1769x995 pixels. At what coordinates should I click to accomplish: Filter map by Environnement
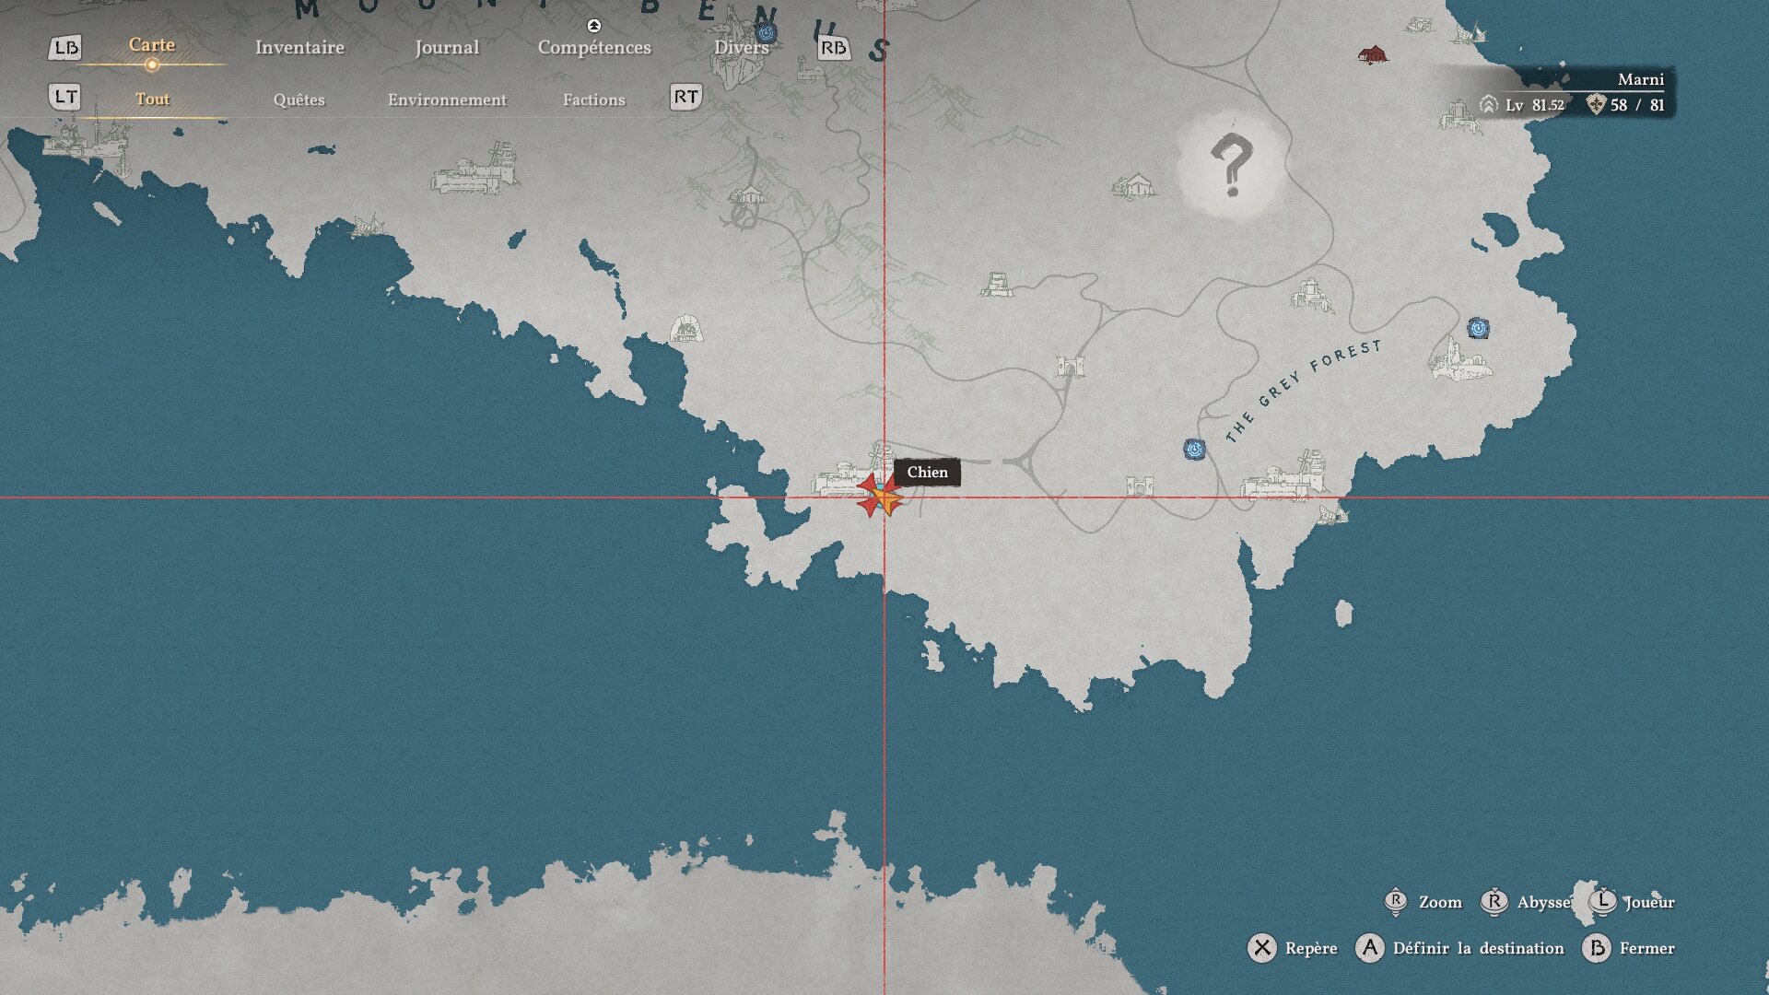(447, 99)
